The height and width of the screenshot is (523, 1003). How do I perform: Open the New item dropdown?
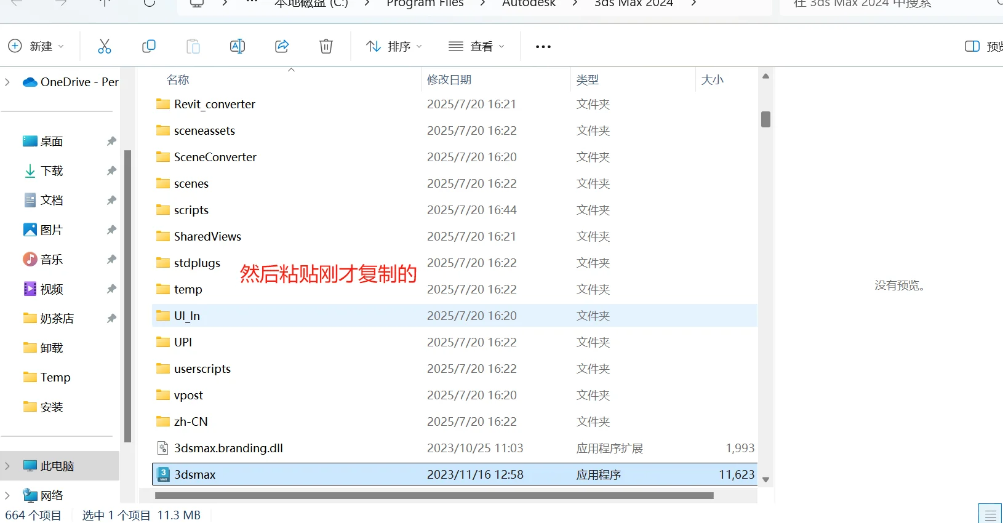click(36, 46)
